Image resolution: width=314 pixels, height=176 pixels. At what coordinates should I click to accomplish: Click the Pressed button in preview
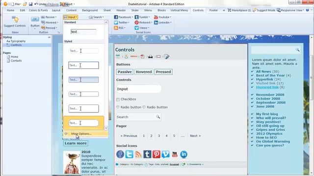pyautogui.click(x=163, y=72)
